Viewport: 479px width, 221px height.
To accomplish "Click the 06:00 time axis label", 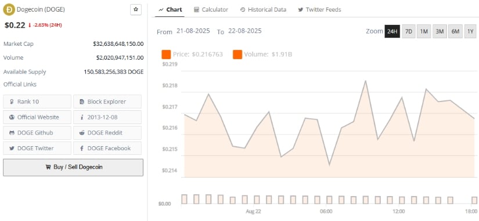I will [x=326, y=212].
